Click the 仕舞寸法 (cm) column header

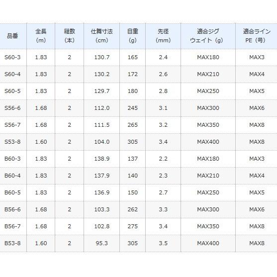pyautogui.click(x=102, y=36)
